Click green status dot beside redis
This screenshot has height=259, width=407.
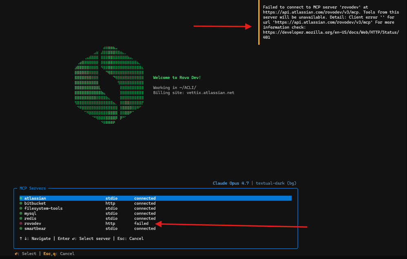click(x=21, y=218)
